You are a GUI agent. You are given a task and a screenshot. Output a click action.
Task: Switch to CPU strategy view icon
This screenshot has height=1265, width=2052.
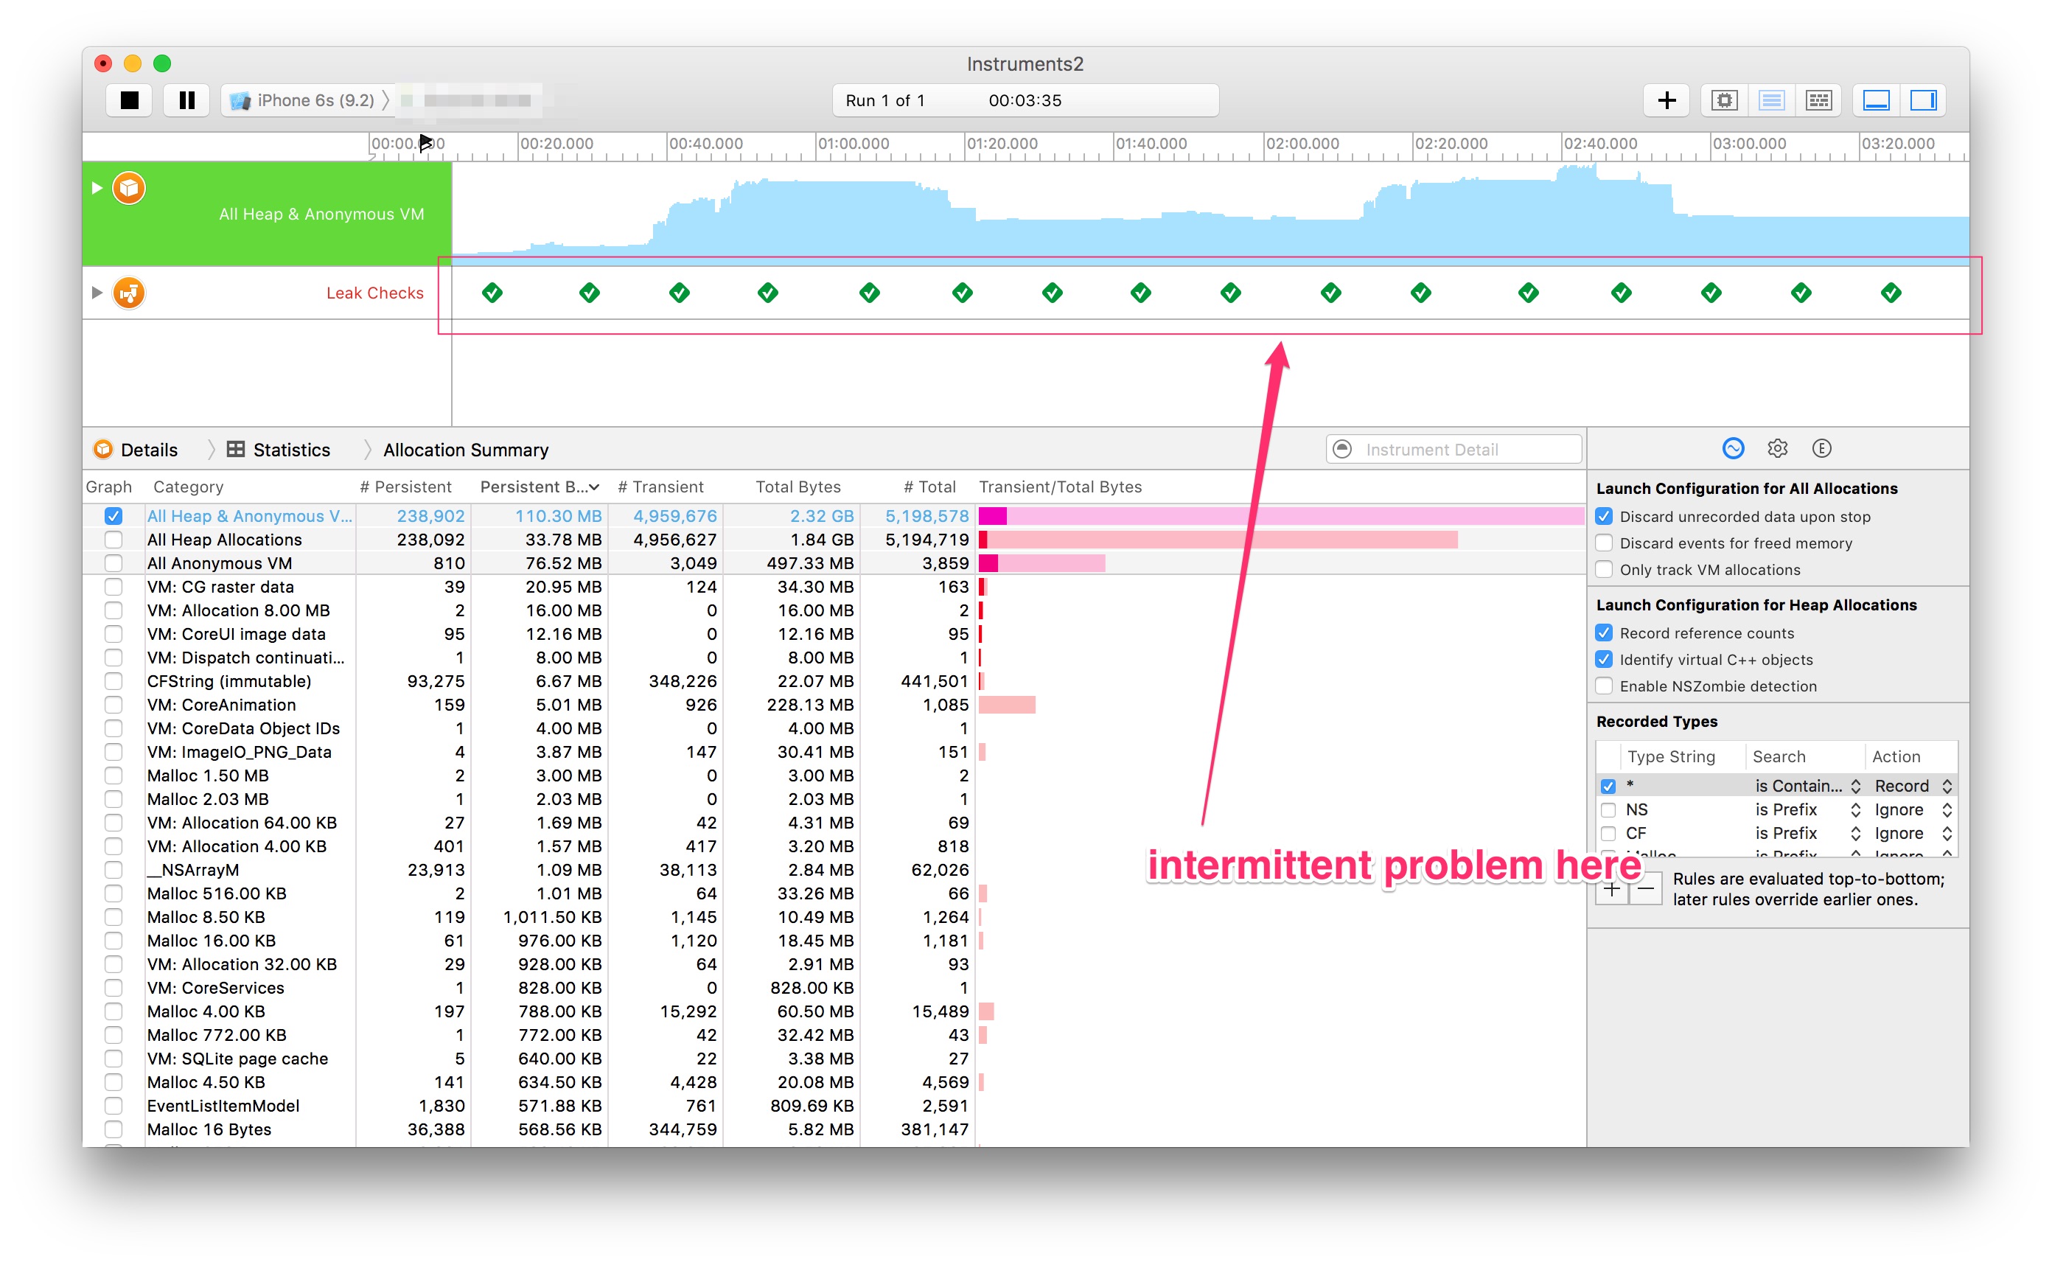[x=1723, y=100]
